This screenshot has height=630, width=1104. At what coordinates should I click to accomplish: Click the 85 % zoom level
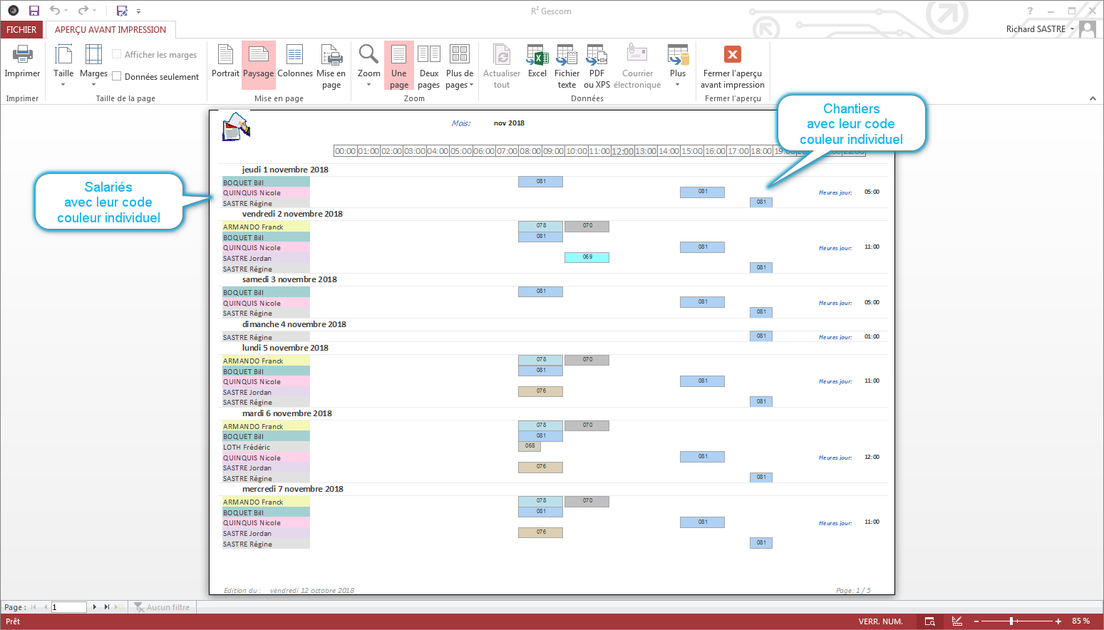(1080, 621)
